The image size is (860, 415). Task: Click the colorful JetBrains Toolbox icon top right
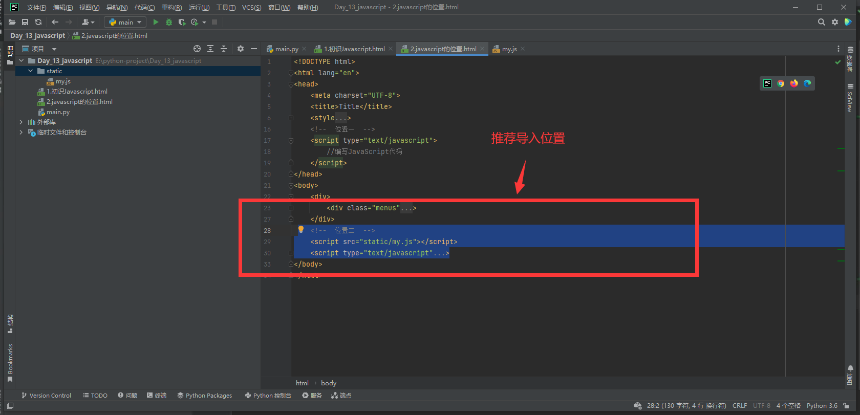coord(848,22)
